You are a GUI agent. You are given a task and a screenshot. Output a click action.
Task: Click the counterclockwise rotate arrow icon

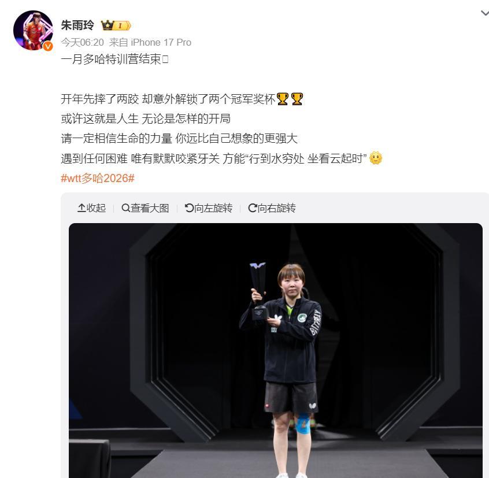click(x=190, y=208)
